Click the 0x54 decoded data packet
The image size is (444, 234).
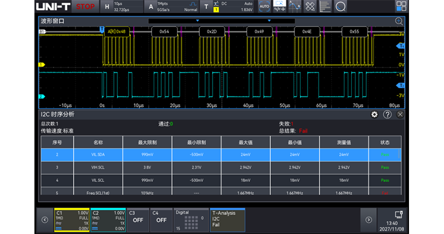point(164,32)
